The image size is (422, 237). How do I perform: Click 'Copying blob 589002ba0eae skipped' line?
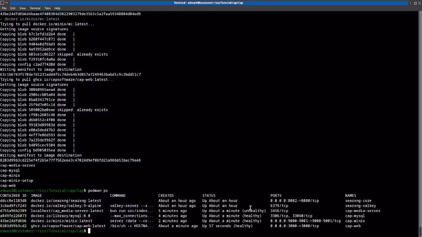(54, 110)
